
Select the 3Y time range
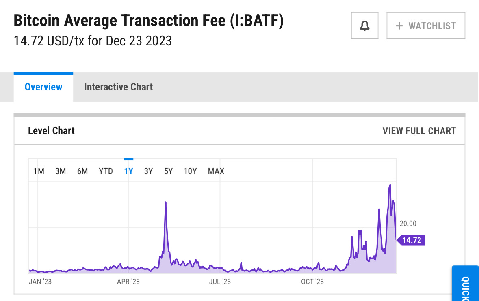[x=148, y=171]
